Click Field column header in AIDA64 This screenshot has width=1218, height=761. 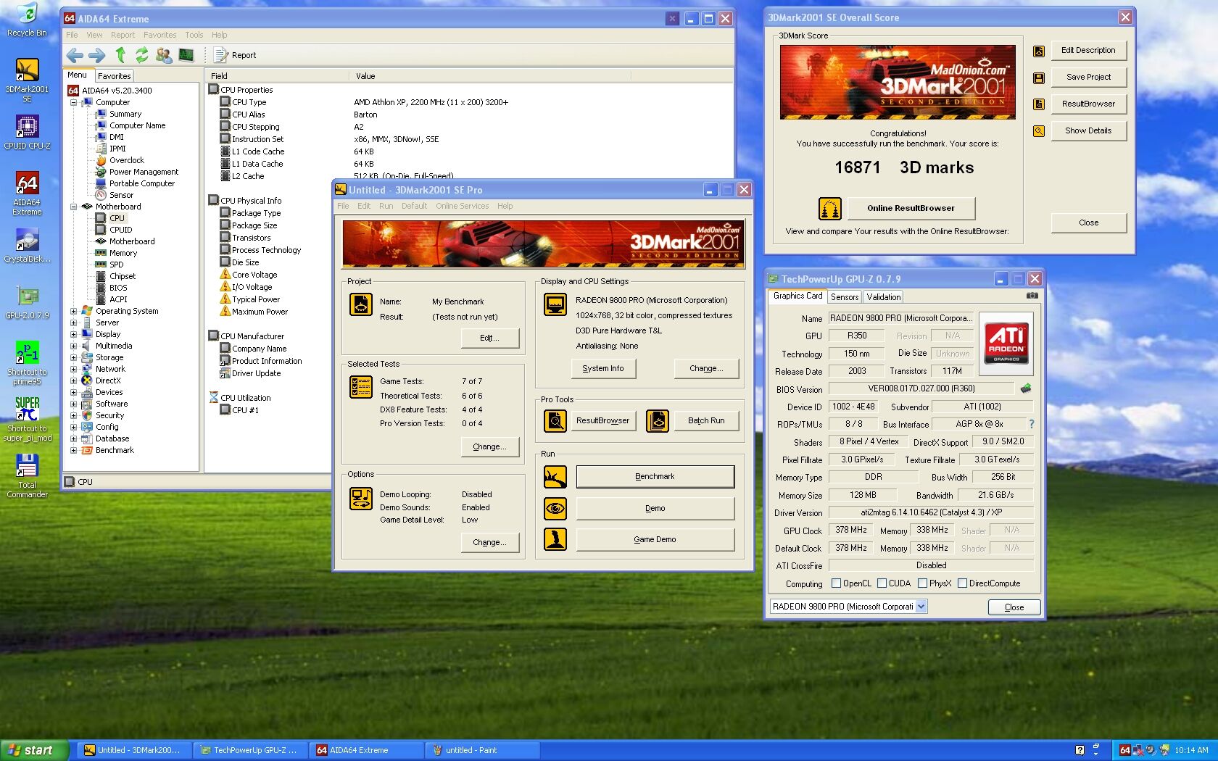pyautogui.click(x=278, y=75)
